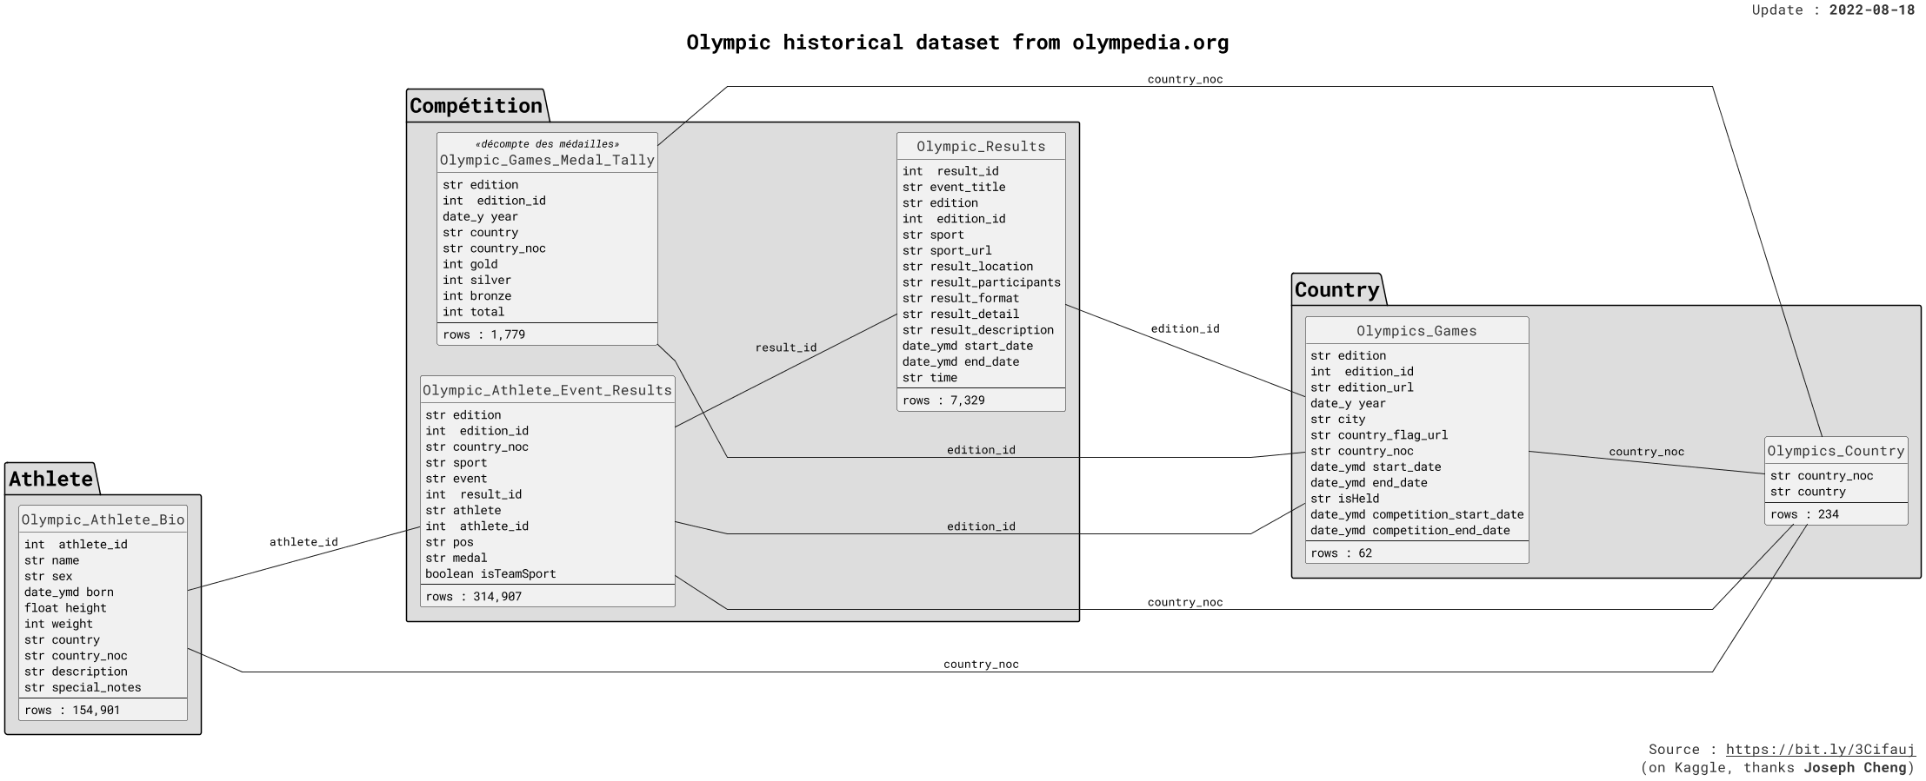
Task: Click 'rows : 234' in Olympics_Country
Action: coord(1804,514)
